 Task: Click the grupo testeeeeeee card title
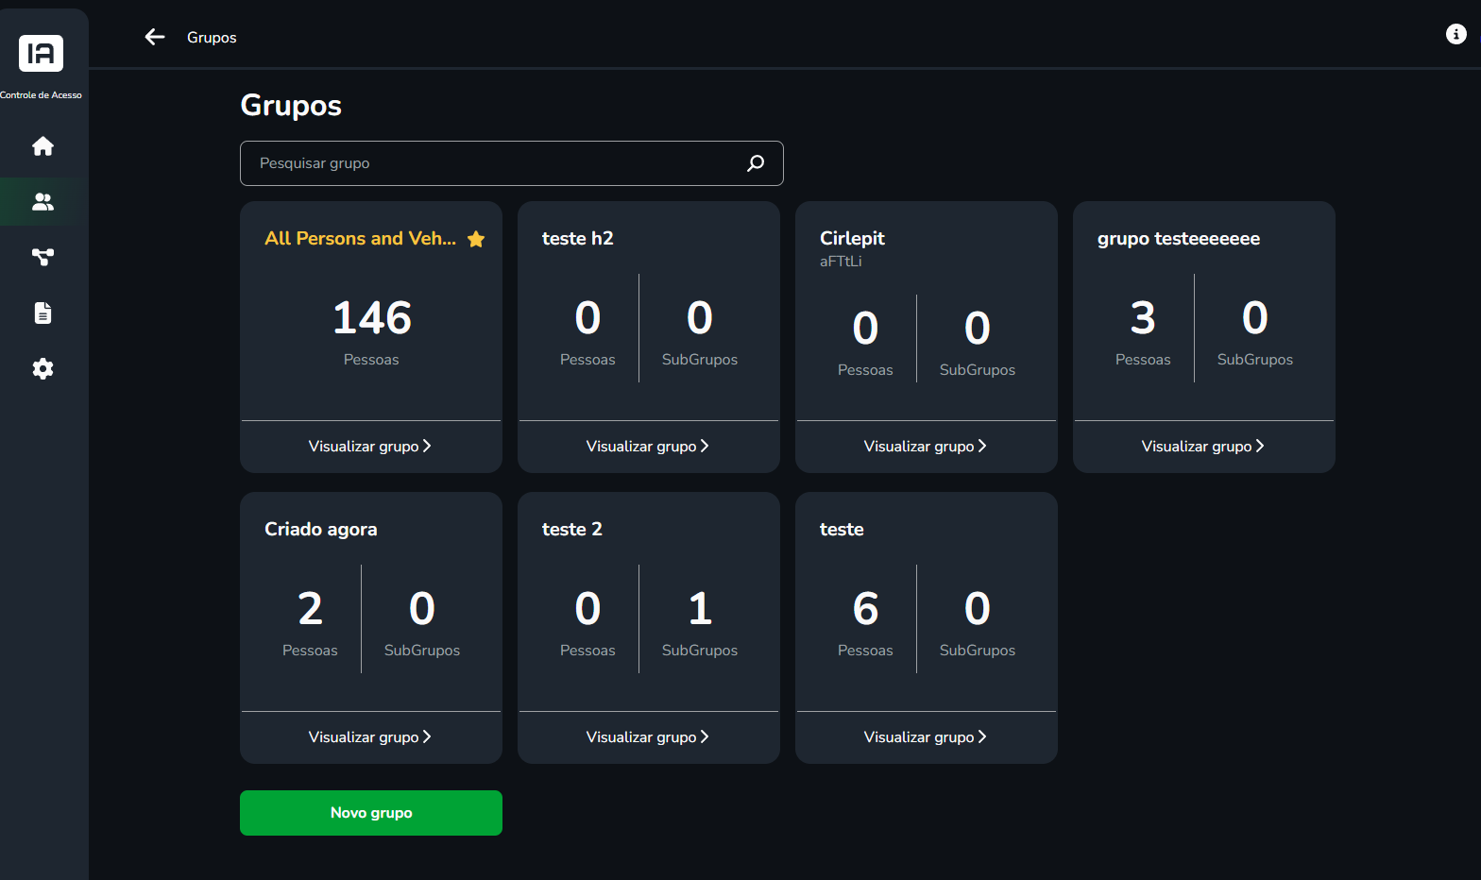(1179, 239)
